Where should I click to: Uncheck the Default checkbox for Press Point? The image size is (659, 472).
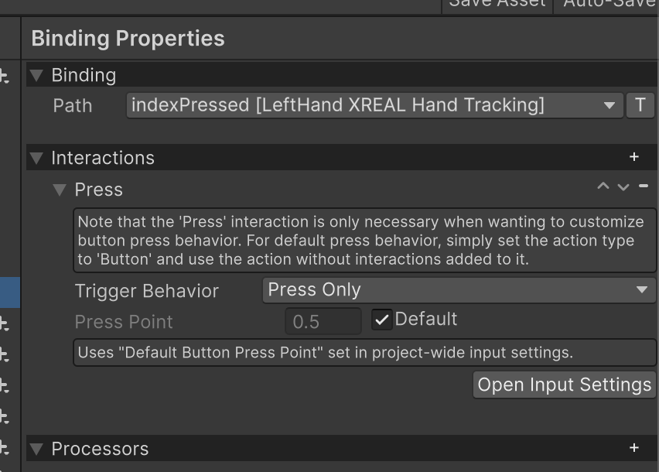(381, 319)
